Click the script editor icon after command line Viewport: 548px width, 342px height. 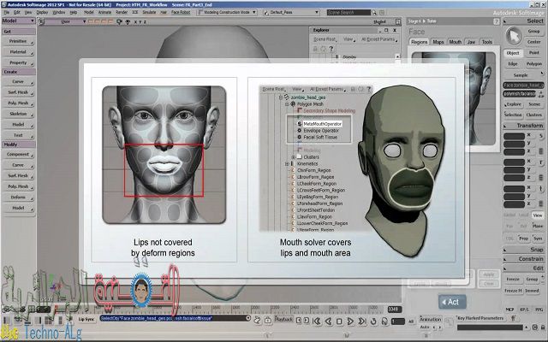click(x=257, y=320)
